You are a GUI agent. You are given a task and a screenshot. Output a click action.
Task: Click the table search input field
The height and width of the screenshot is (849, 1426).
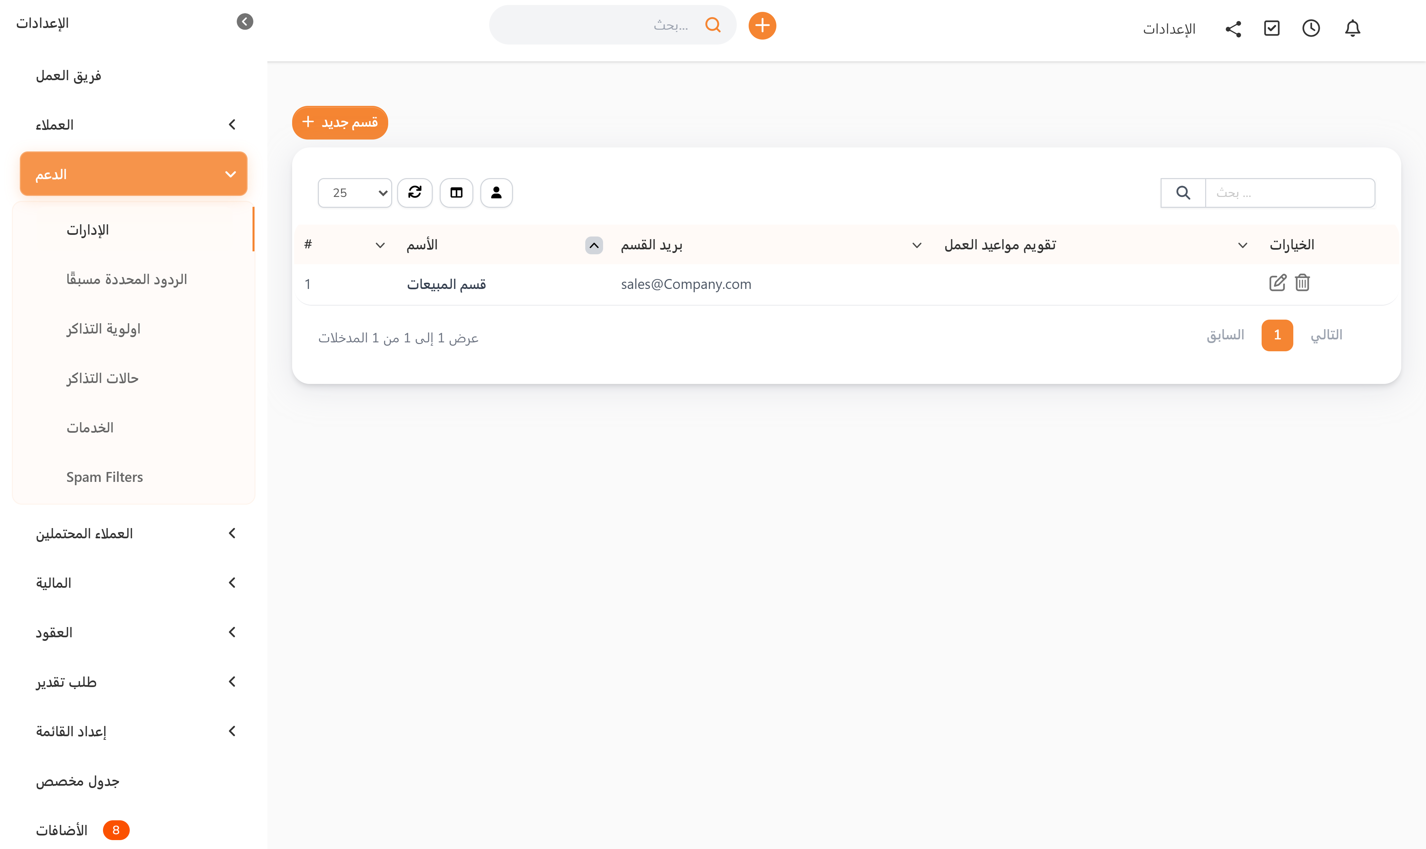click(x=1289, y=193)
